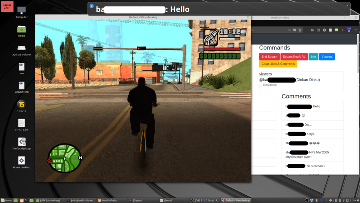Viewport: 360px width, 203px height.
Task: Click the Clear Likes & Comments button
Action: tap(278, 64)
